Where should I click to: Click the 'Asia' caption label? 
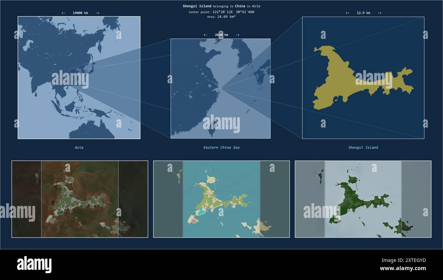[x=79, y=148]
